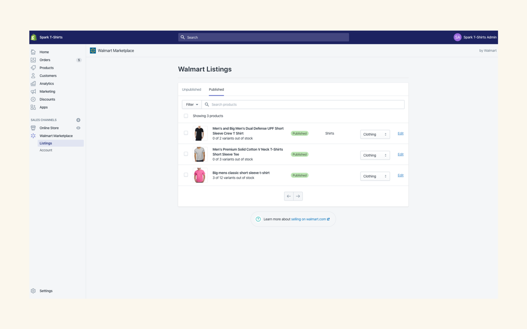Open the Spark T-Shirts Admin account menu
527x329 pixels.
[475, 37]
